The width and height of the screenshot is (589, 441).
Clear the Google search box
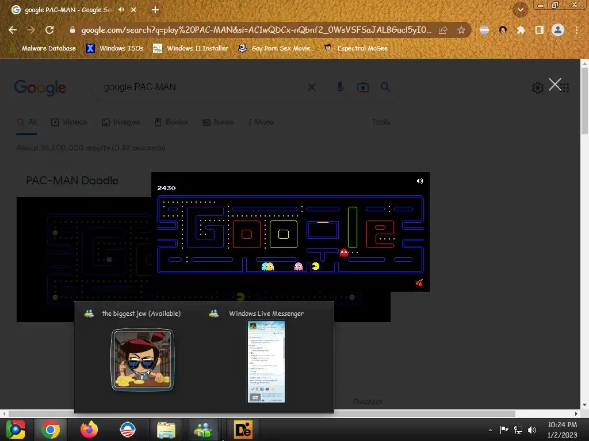(x=311, y=87)
